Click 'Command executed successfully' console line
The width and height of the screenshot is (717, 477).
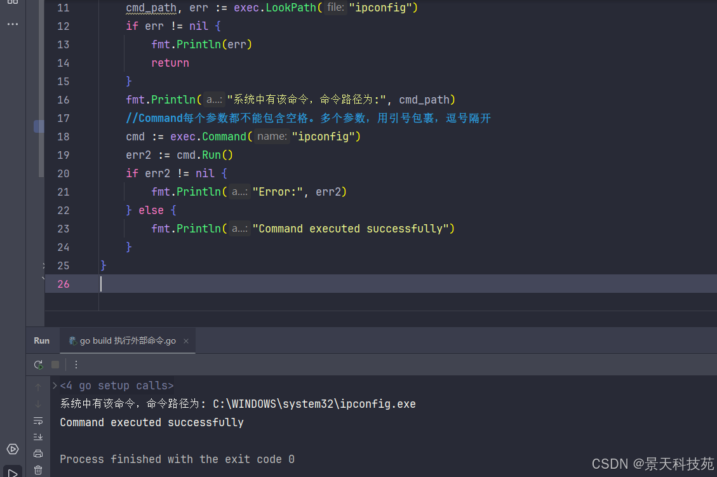pyautogui.click(x=152, y=422)
